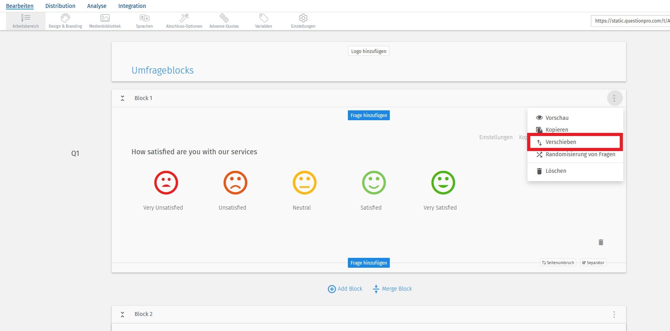Open the question Einstellungen link

[496, 137]
